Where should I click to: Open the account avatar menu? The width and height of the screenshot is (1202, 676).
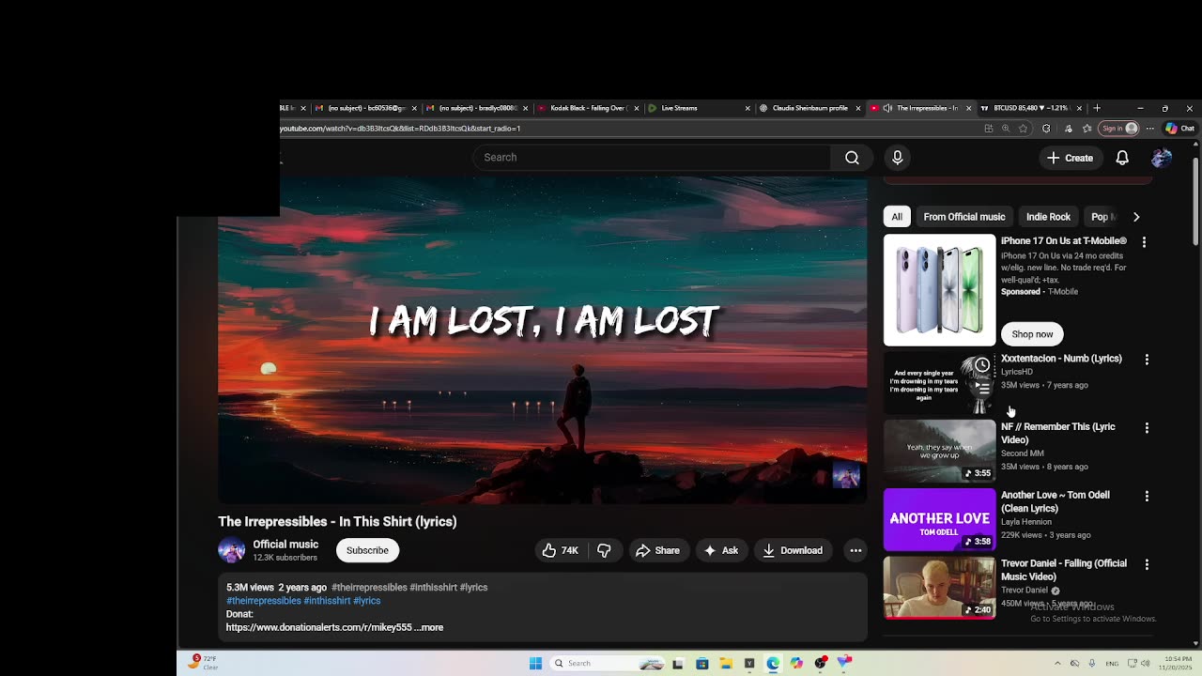(1162, 158)
